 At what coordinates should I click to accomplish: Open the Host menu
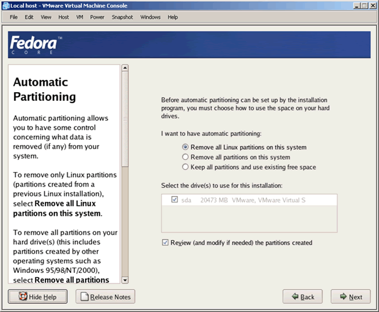pos(64,17)
